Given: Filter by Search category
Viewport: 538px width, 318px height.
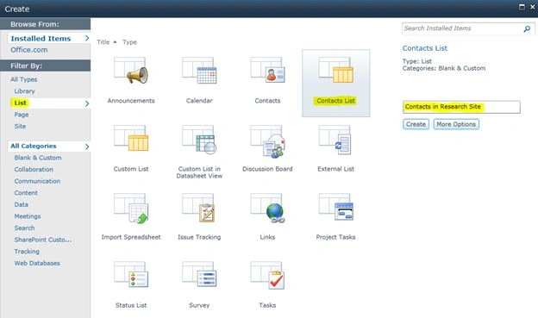Looking at the screenshot, I should [24, 228].
